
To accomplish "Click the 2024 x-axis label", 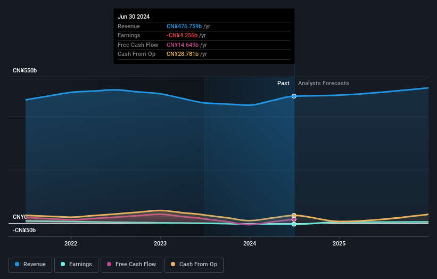I will coord(250,243).
